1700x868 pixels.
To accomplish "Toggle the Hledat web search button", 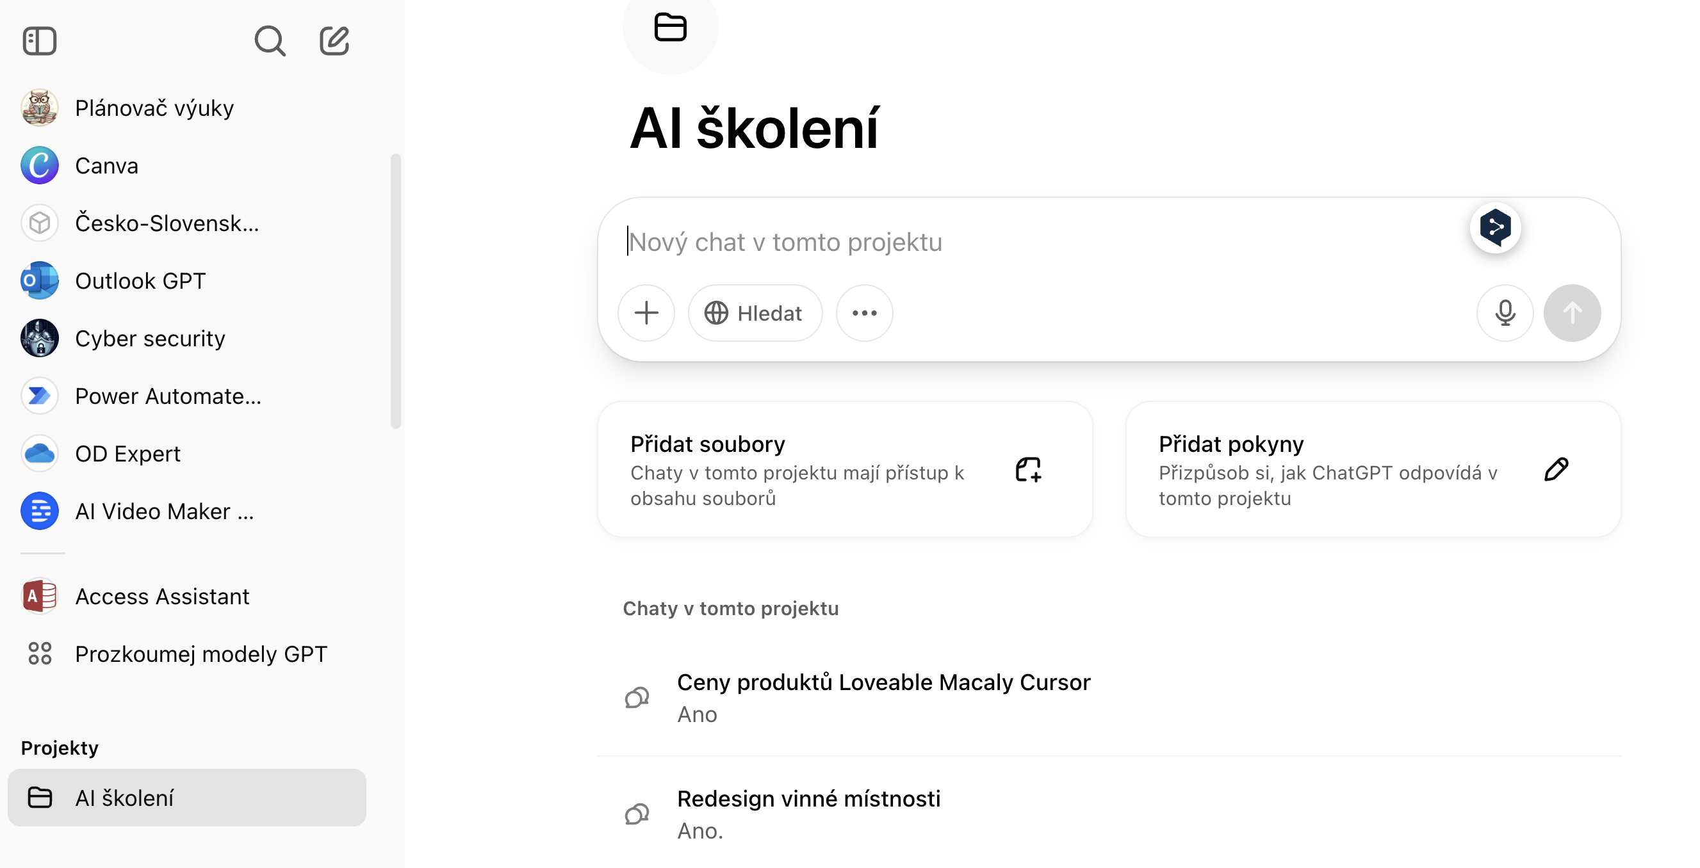I will (x=755, y=312).
